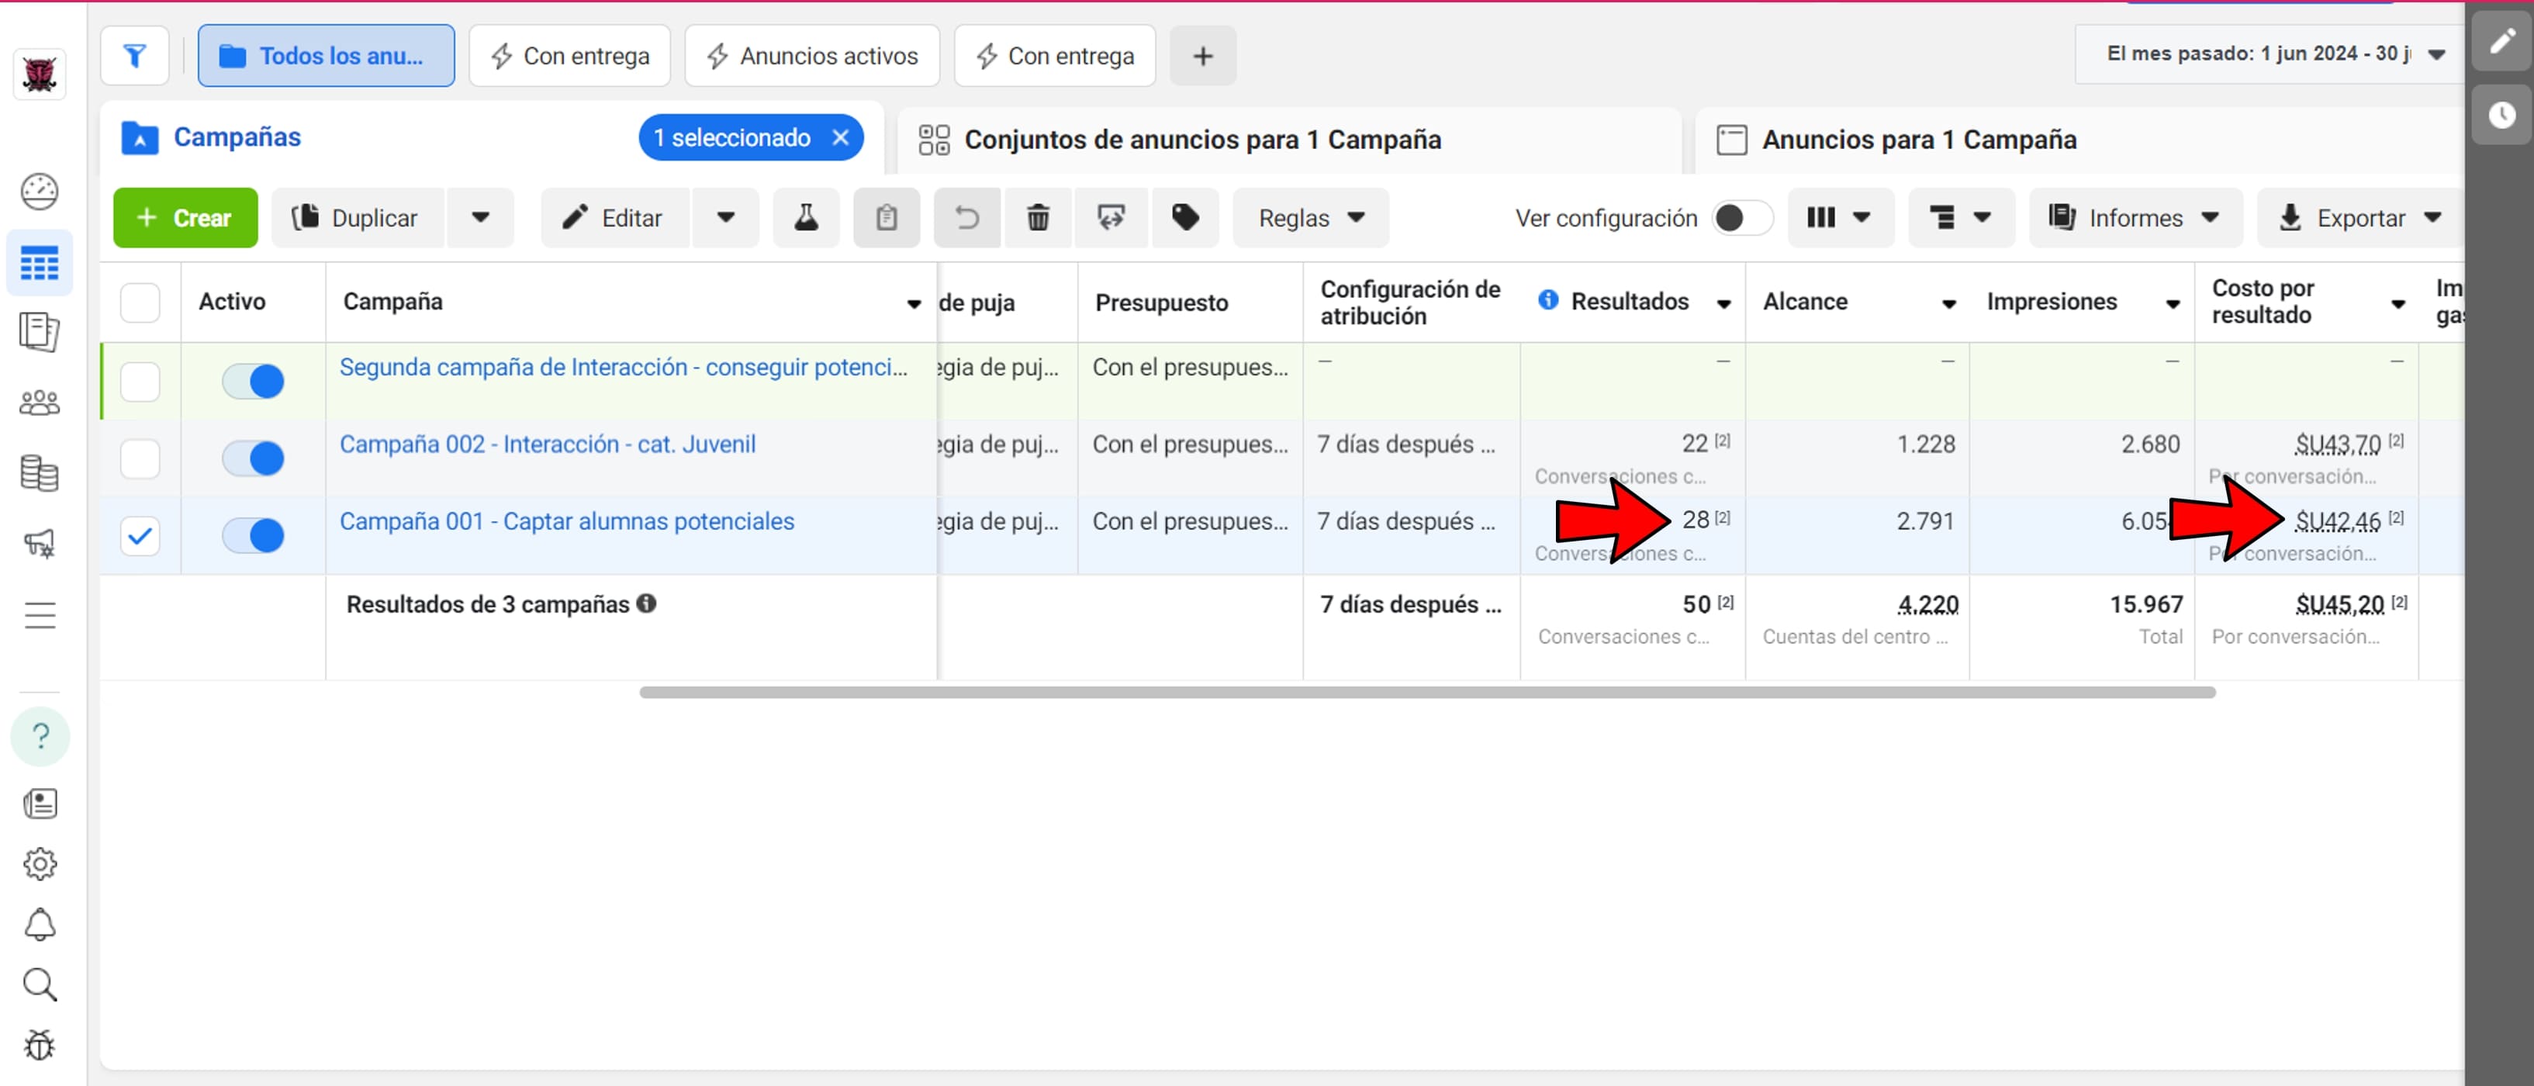Image resolution: width=2534 pixels, height=1086 pixels.
Task: Click the green Crear button
Action: [x=185, y=217]
